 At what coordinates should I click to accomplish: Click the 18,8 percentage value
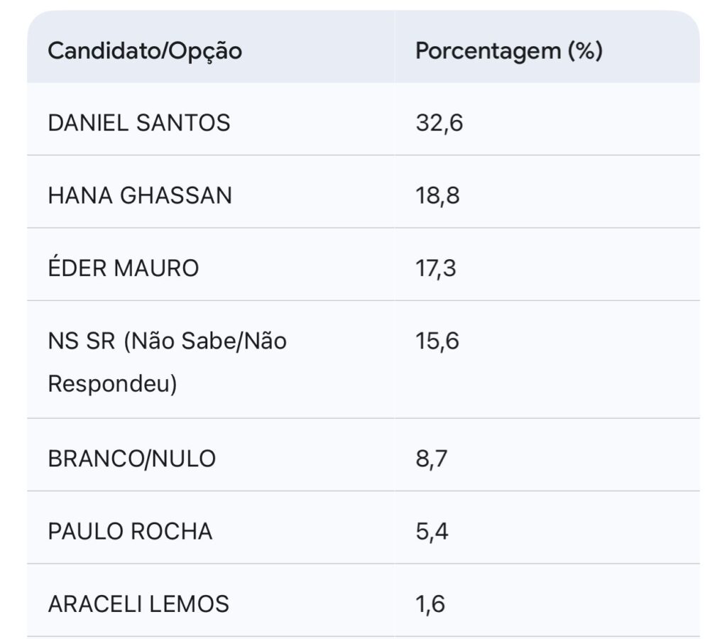pyautogui.click(x=437, y=195)
